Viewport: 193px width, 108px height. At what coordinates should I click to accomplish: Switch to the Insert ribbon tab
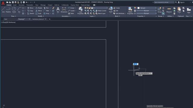pyautogui.click(x=15, y=5)
